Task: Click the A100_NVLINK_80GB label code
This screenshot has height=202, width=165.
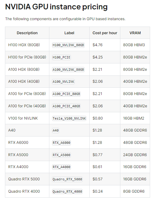Action: point(68,70)
